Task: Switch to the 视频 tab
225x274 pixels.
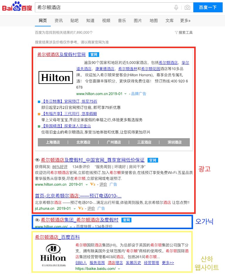Action: [x=106, y=21]
